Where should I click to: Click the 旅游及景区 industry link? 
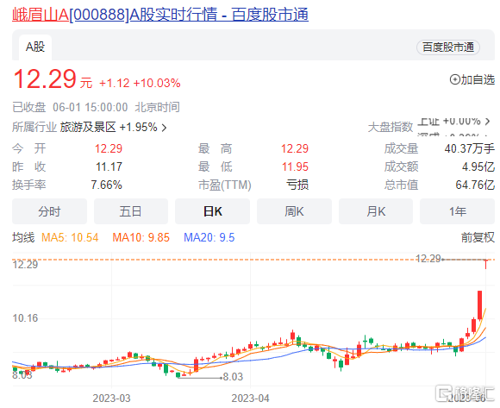pos(88,128)
